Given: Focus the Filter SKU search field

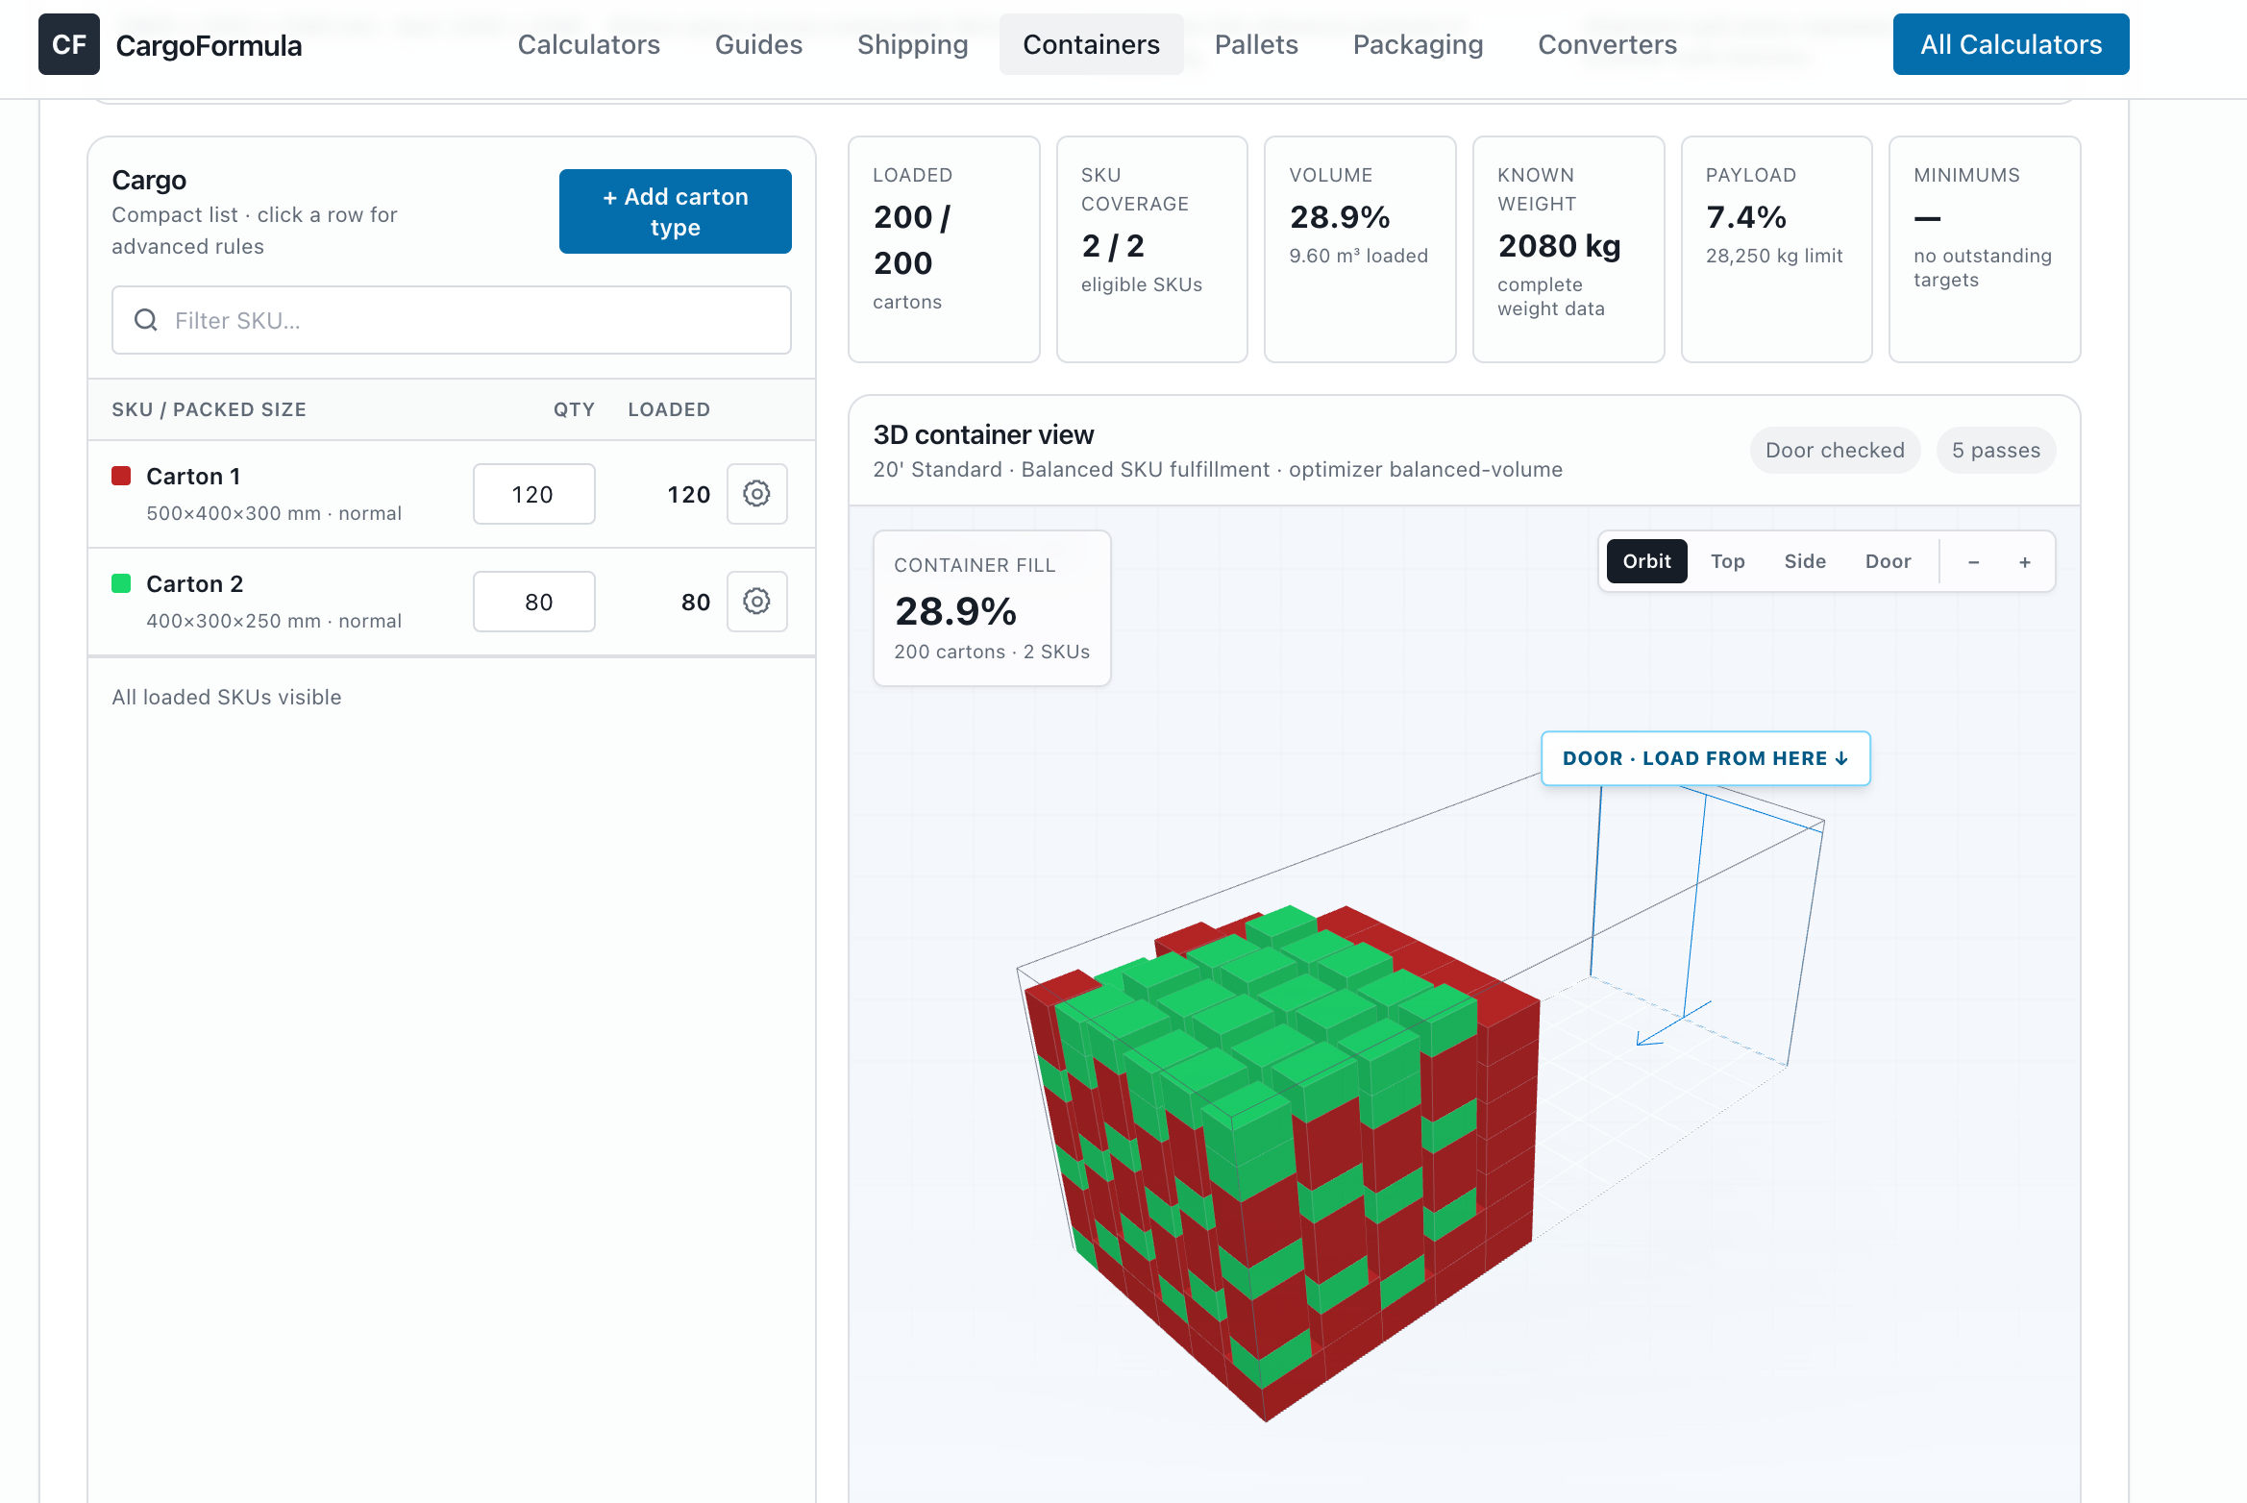Looking at the screenshot, I should pos(452,320).
